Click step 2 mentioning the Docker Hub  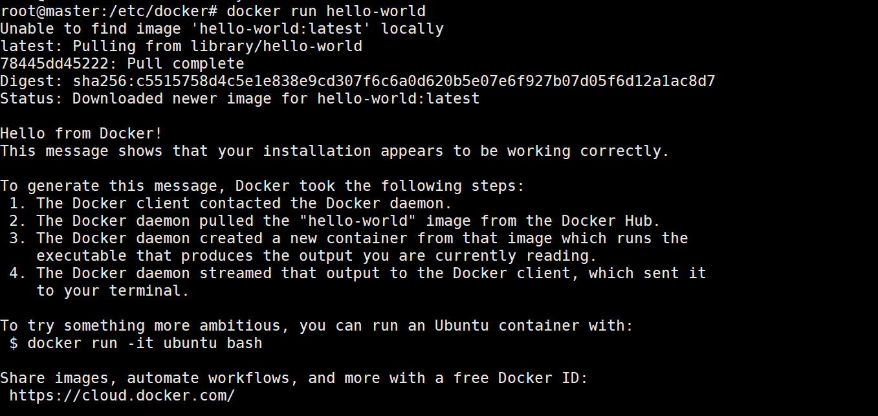(335, 221)
